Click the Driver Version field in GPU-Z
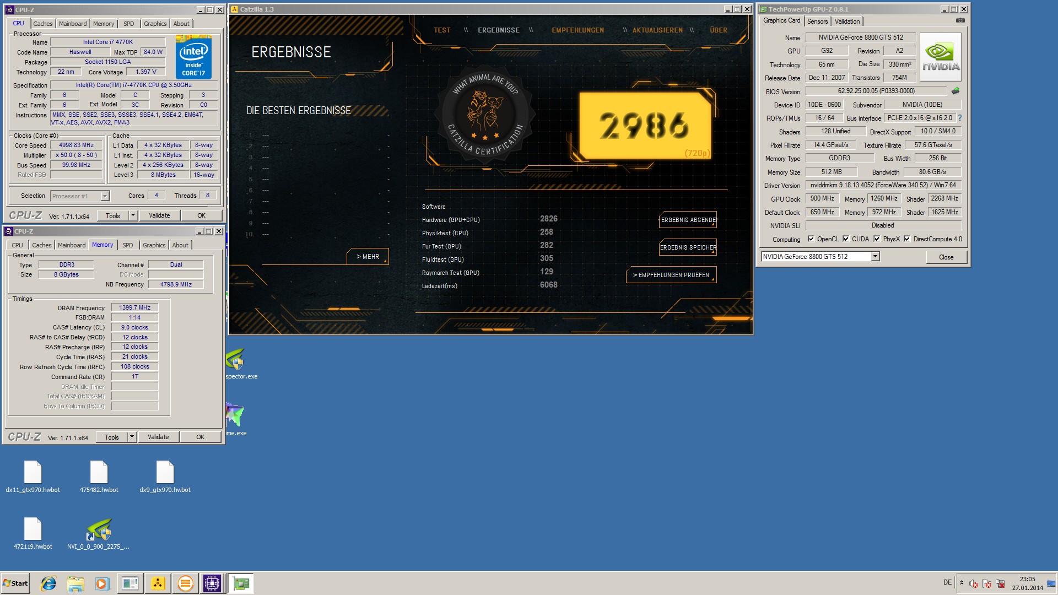1058x595 pixels. (x=883, y=185)
